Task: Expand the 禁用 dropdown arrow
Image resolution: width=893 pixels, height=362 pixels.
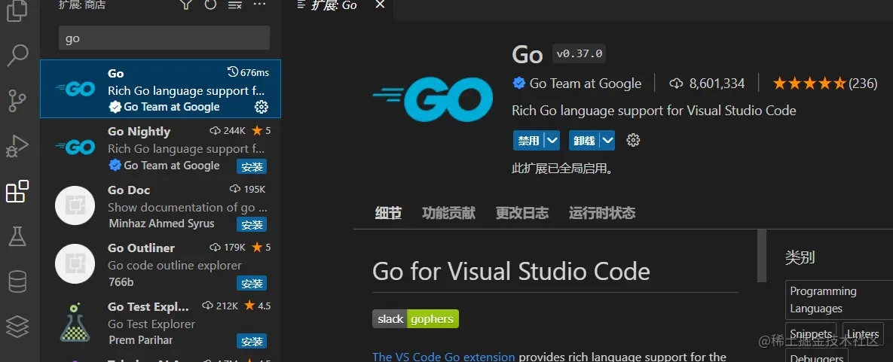Action: pos(552,140)
